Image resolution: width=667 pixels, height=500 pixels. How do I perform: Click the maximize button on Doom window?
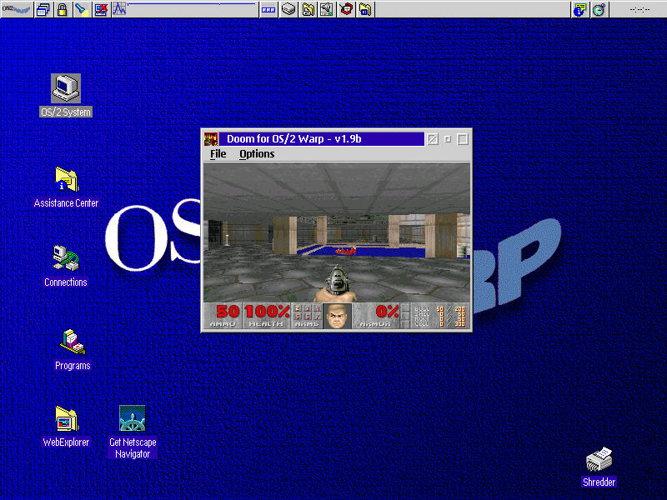(463, 139)
